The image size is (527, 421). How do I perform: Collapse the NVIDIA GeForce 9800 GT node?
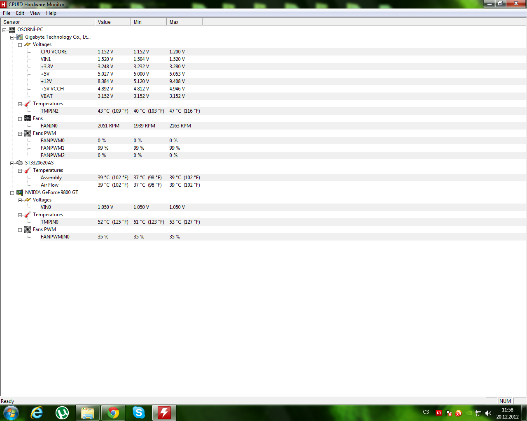(x=12, y=193)
